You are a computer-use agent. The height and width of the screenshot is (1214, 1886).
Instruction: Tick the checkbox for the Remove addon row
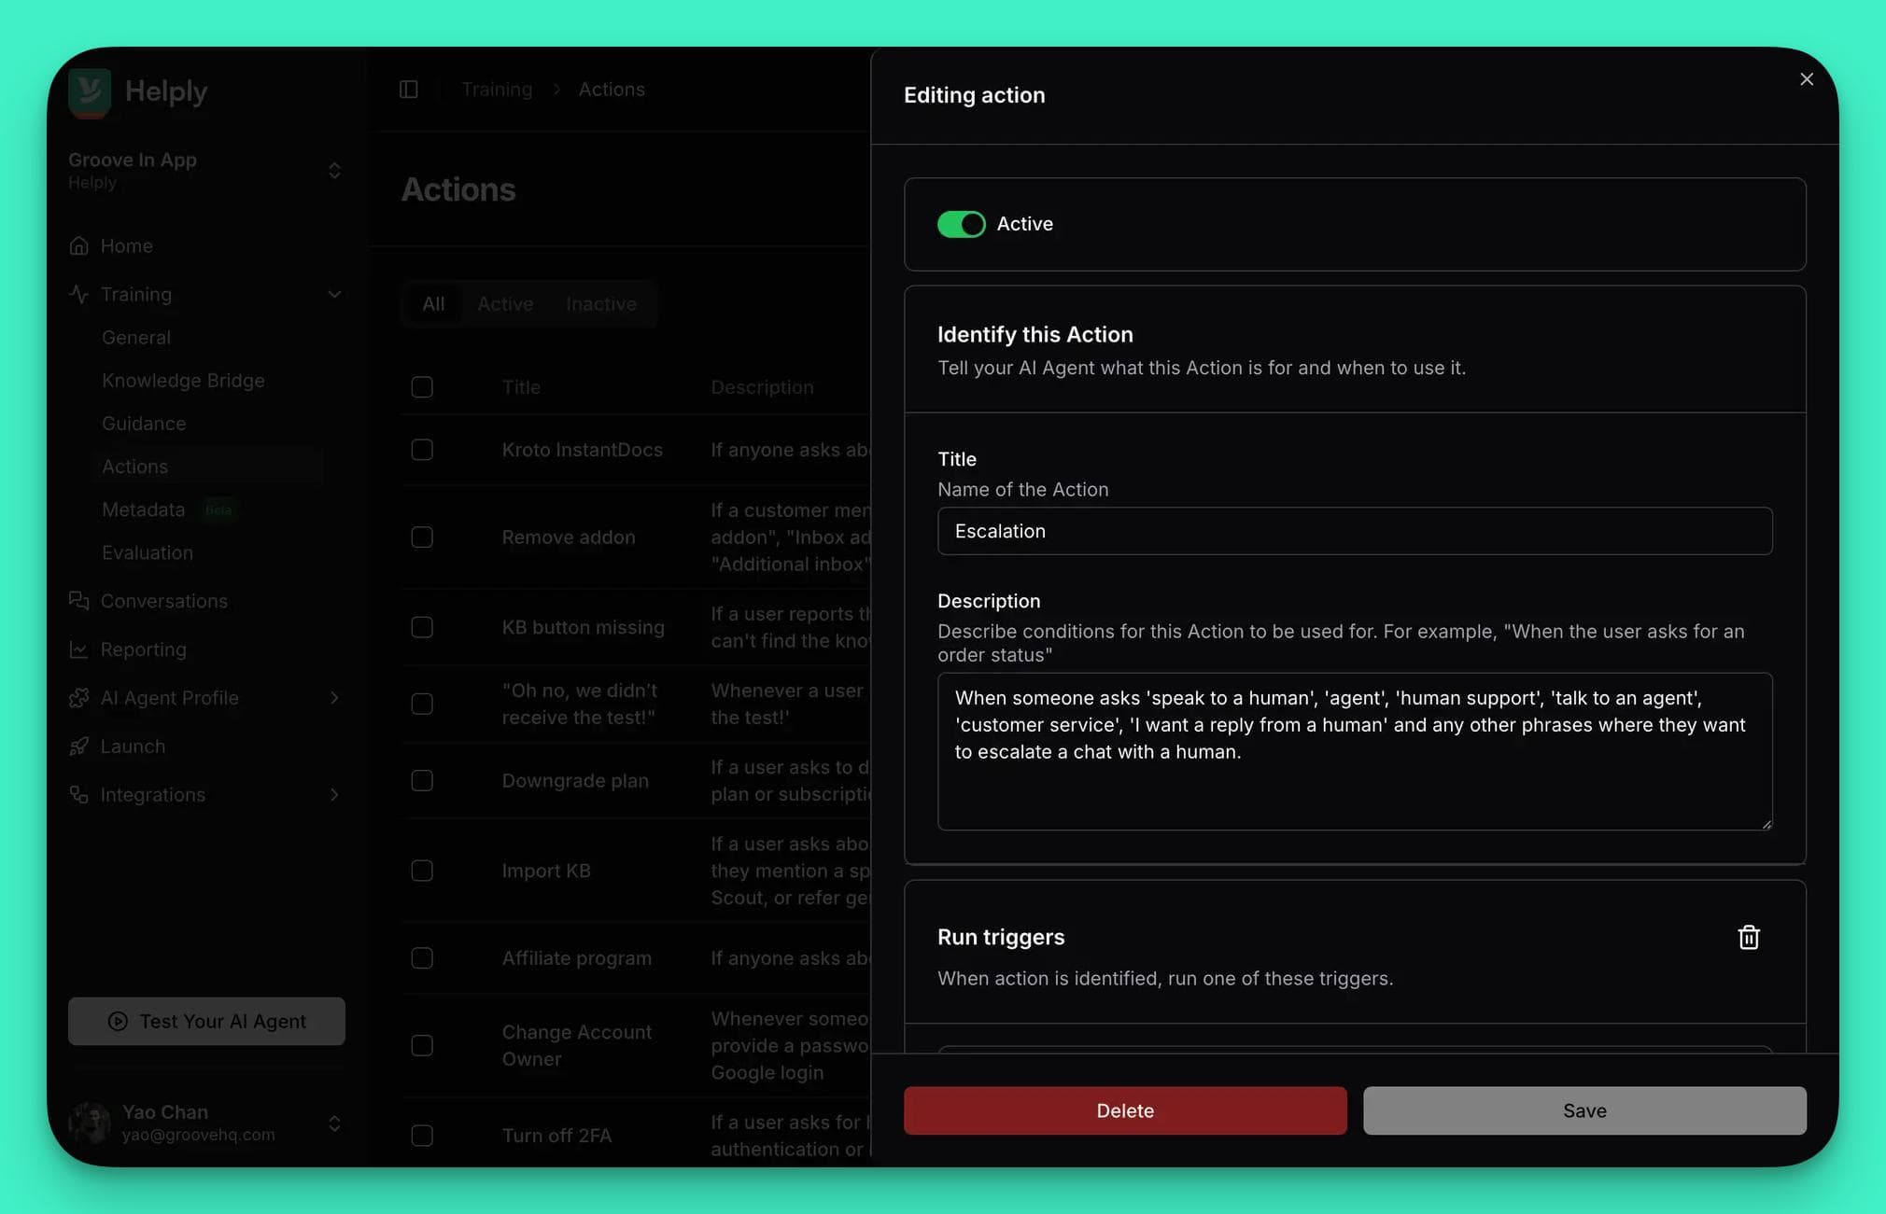[x=422, y=537]
